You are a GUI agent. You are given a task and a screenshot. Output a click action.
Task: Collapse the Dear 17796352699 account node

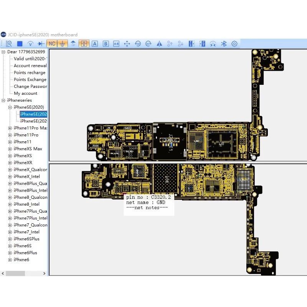click(x=3, y=52)
